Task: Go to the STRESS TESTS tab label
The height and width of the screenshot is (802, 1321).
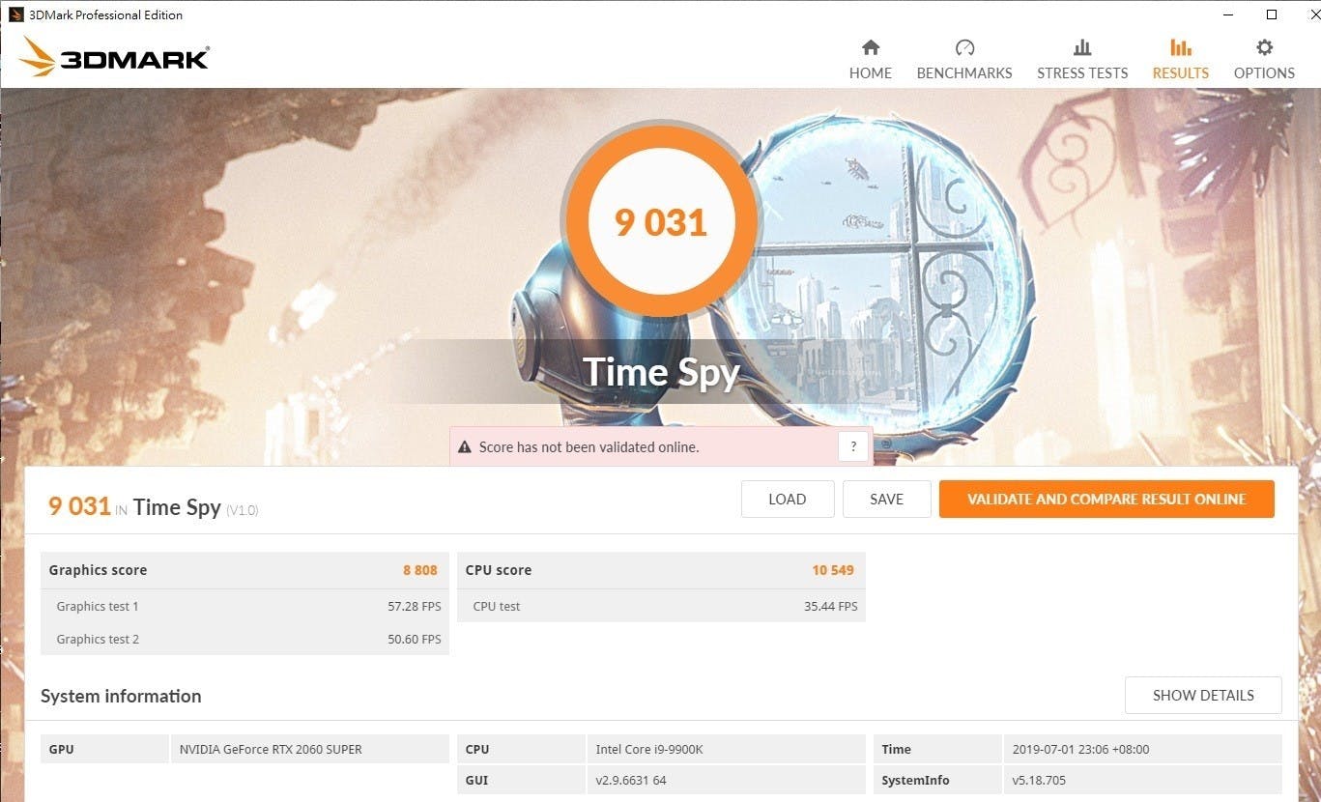Action: tap(1082, 73)
